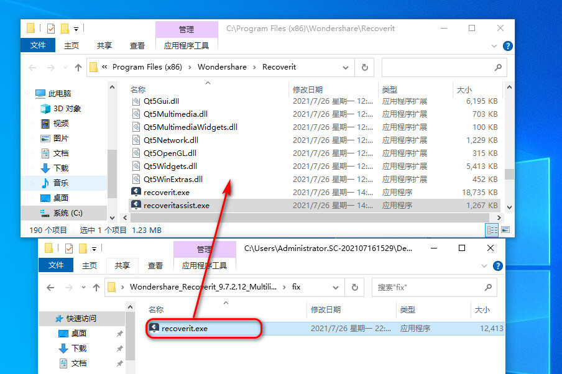Click the 搜索"fix" search box
This screenshot has width=562, height=374.
(429, 287)
